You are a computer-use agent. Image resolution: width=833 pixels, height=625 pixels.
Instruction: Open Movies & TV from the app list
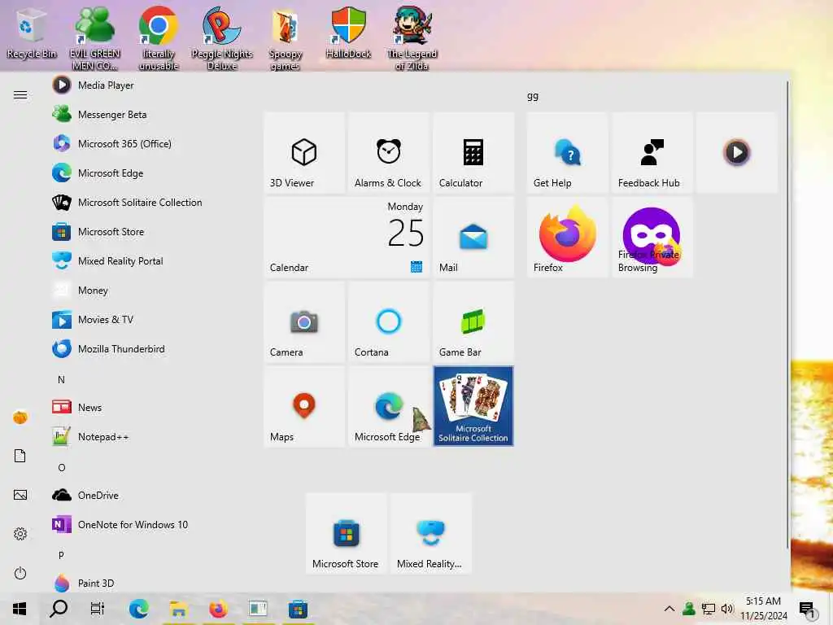[149, 319]
